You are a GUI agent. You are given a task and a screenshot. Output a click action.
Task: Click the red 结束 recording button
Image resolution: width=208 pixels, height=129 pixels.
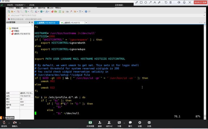[x=200, y=2]
